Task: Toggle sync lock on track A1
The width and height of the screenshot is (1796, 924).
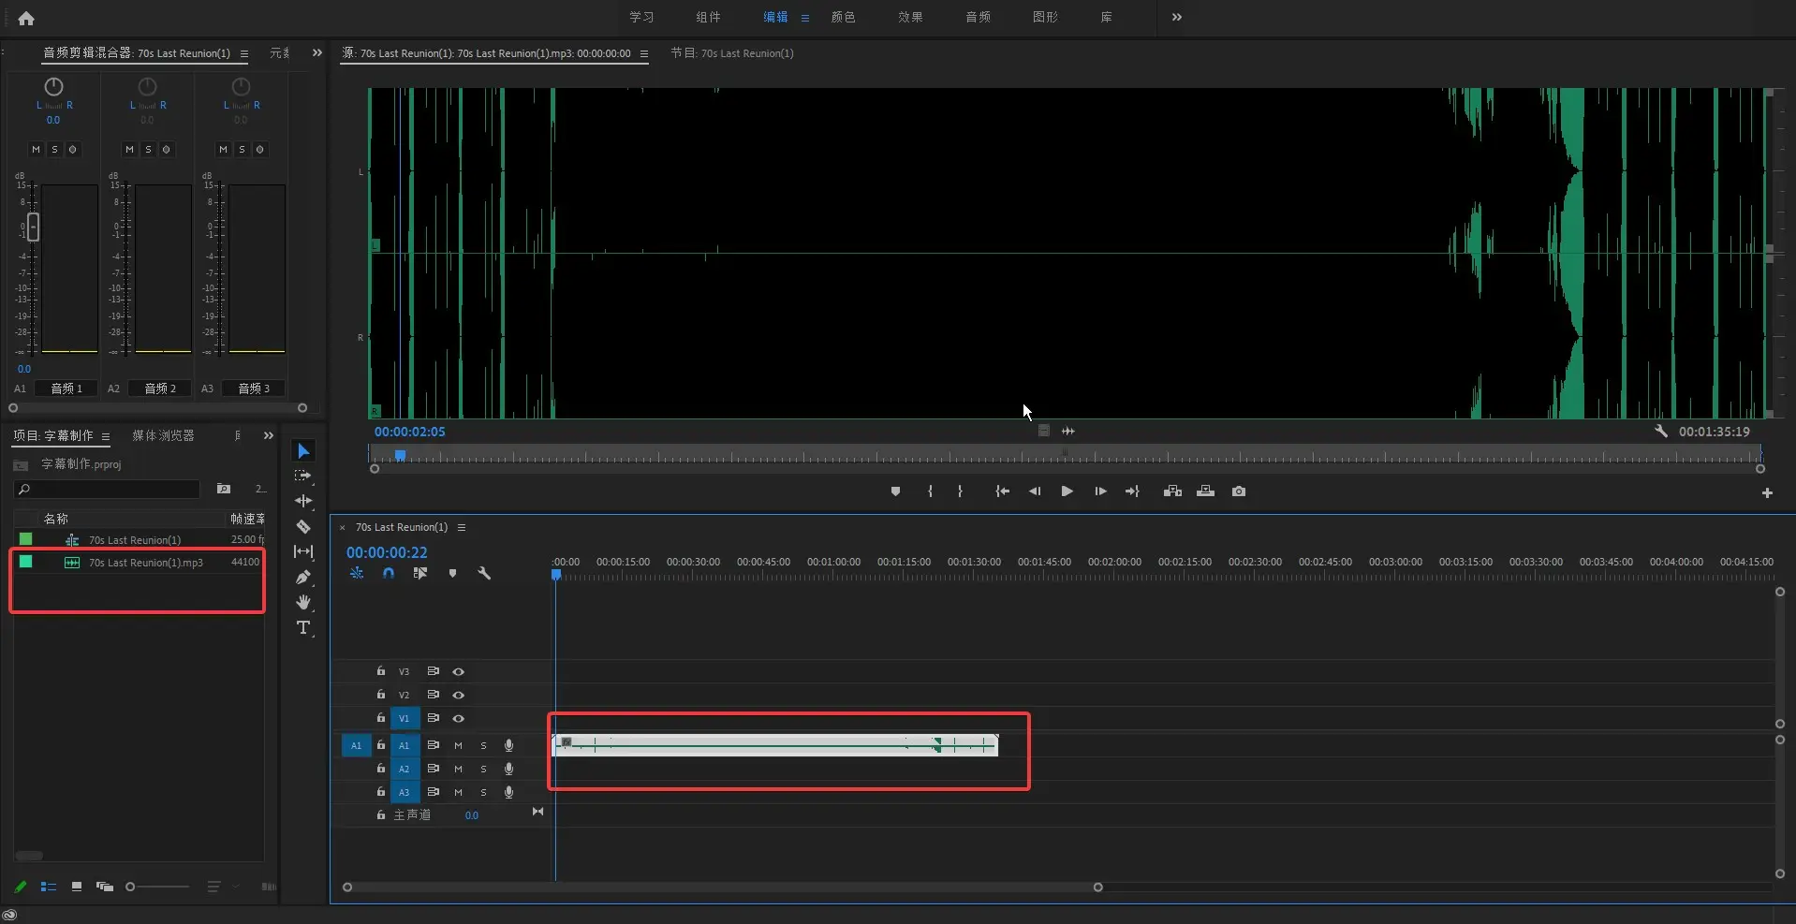Action: (433, 746)
